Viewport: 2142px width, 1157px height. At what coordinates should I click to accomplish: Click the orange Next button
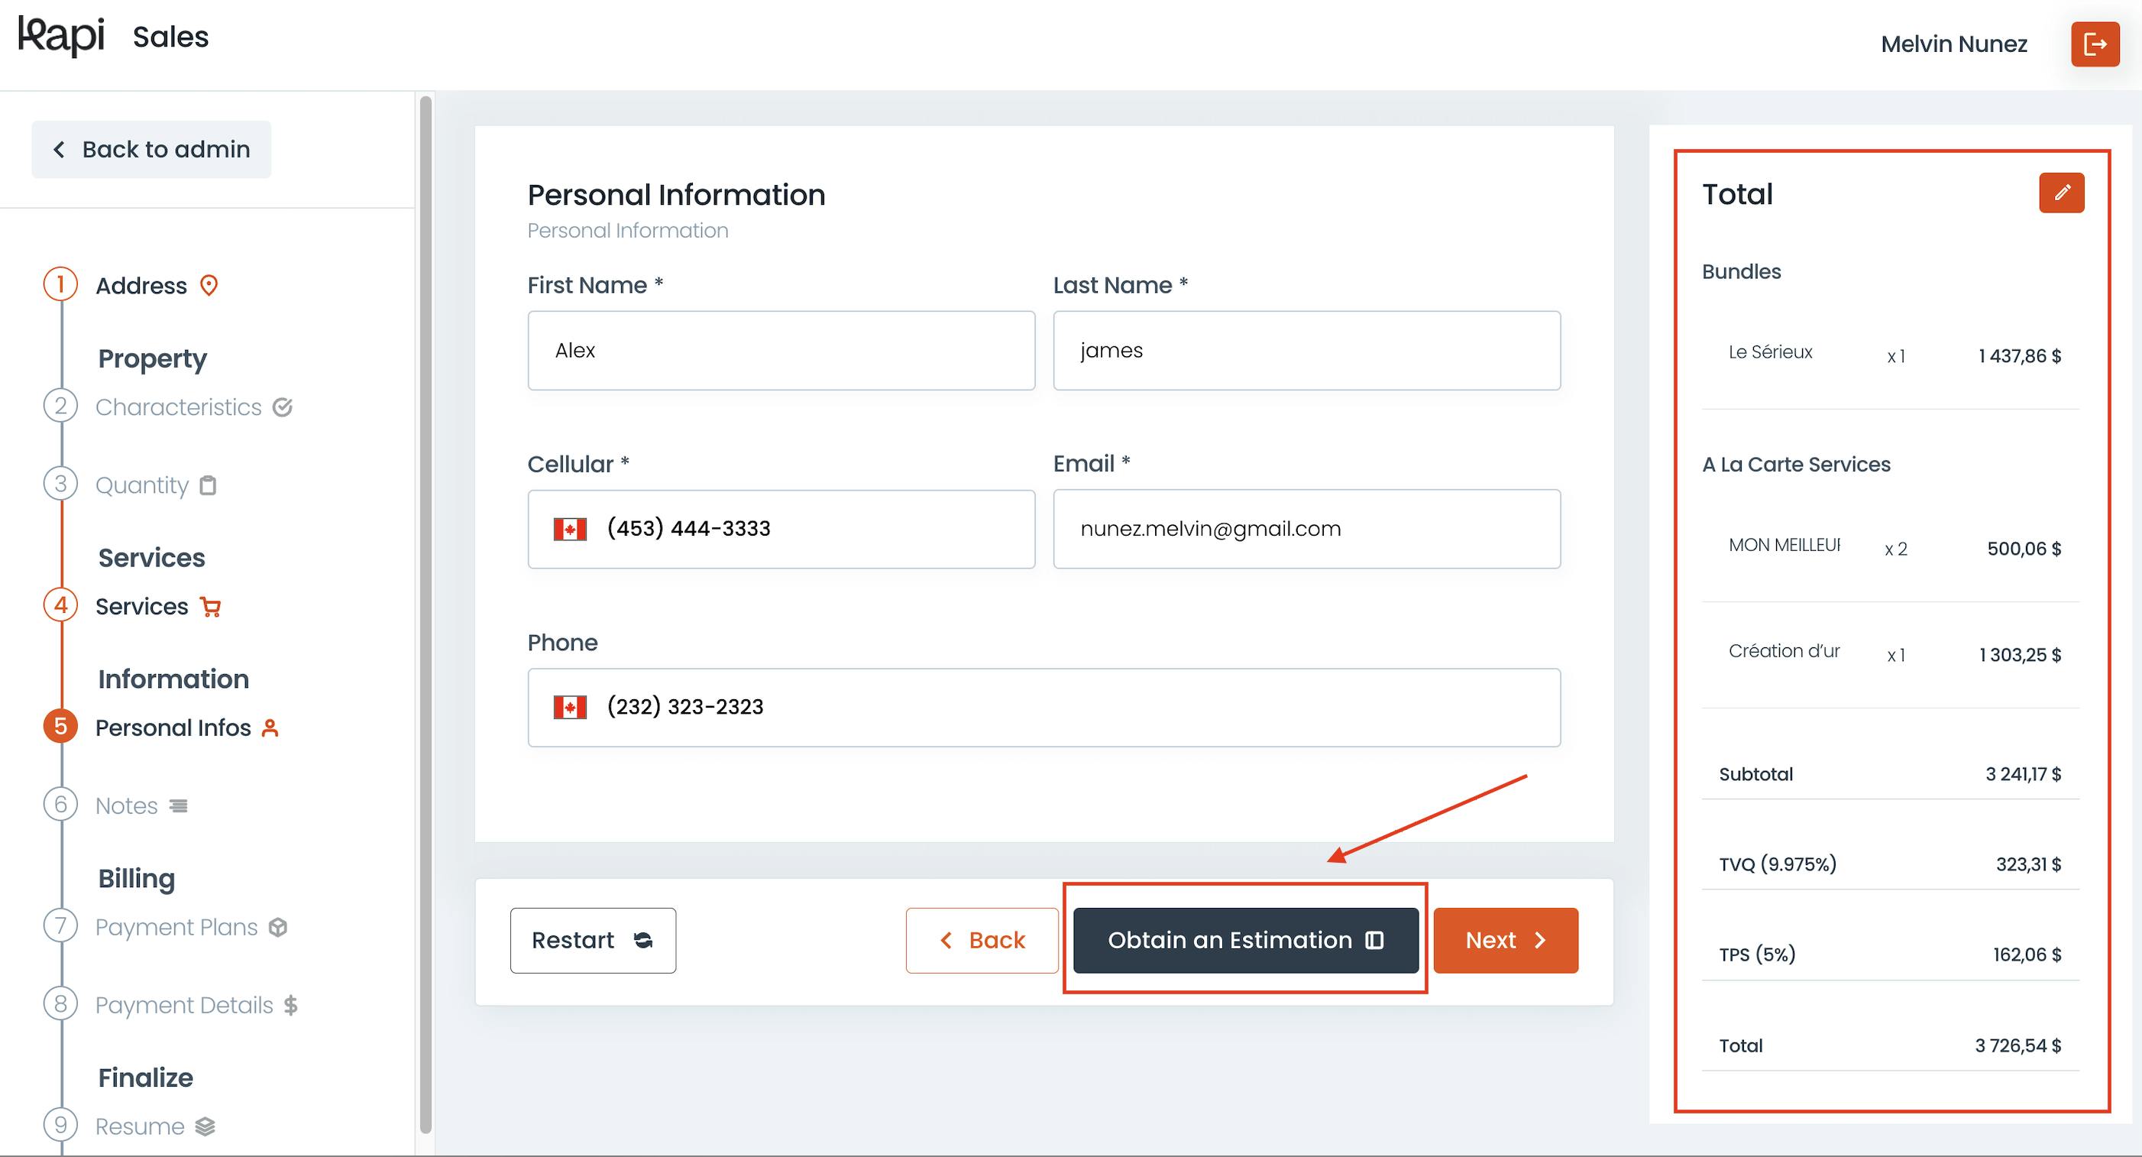(1506, 940)
